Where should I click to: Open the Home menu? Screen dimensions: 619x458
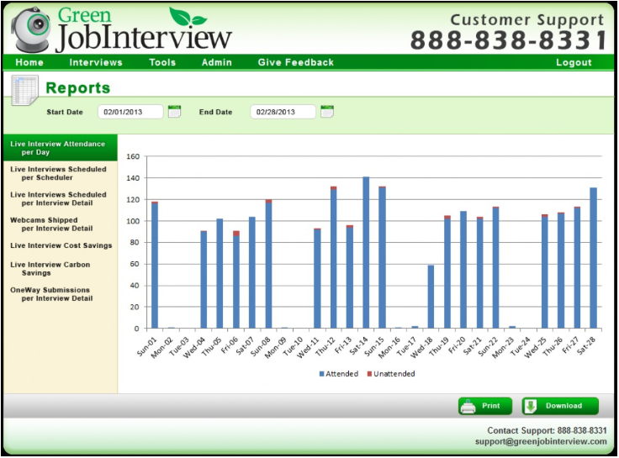click(29, 62)
